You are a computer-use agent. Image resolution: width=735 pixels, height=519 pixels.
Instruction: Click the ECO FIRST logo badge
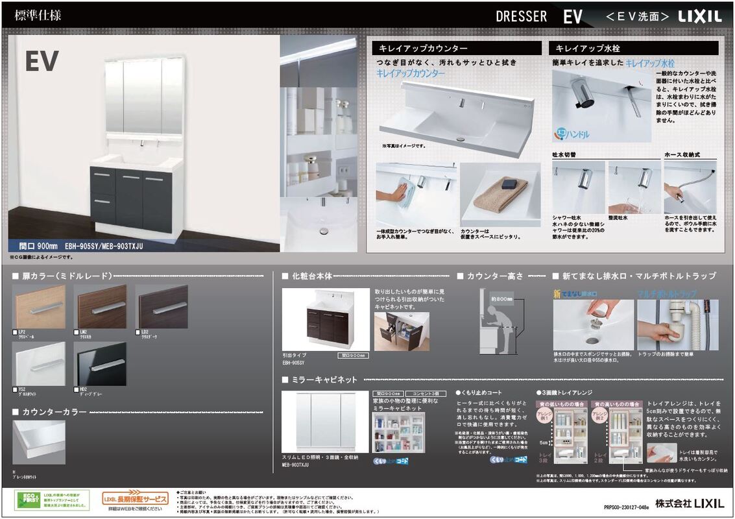click(26, 500)
